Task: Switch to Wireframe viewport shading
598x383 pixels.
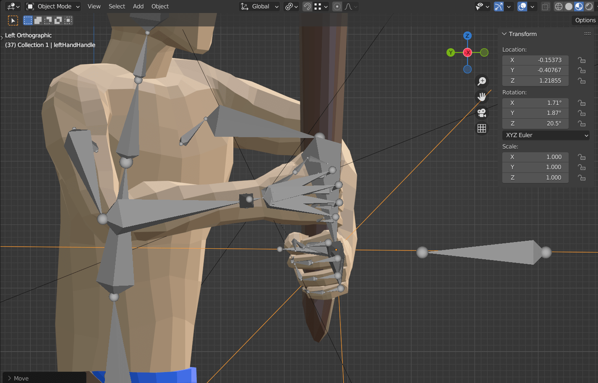Action: (x=559, y=6)
